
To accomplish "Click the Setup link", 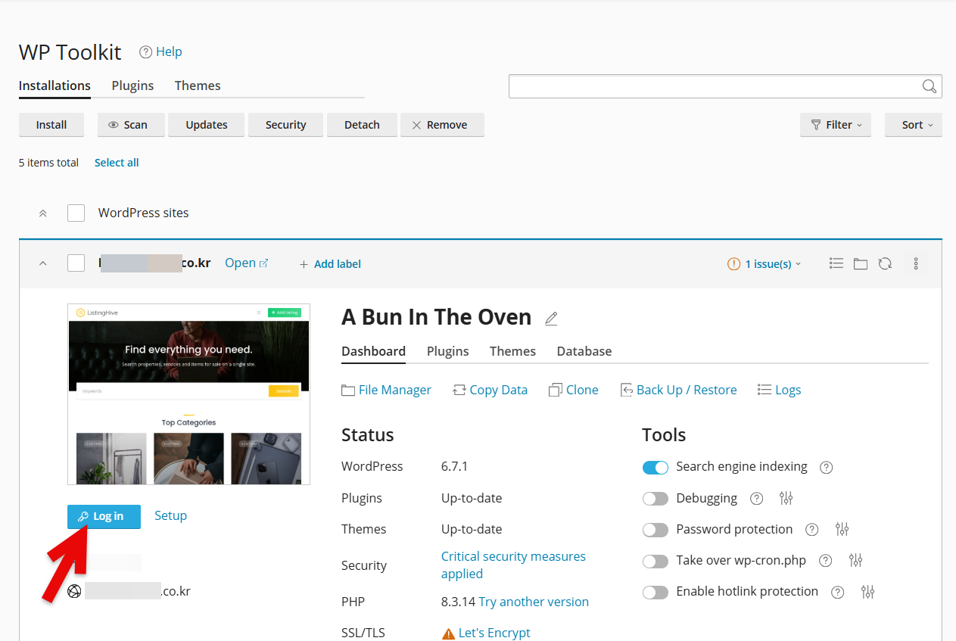I will (170, 515).
